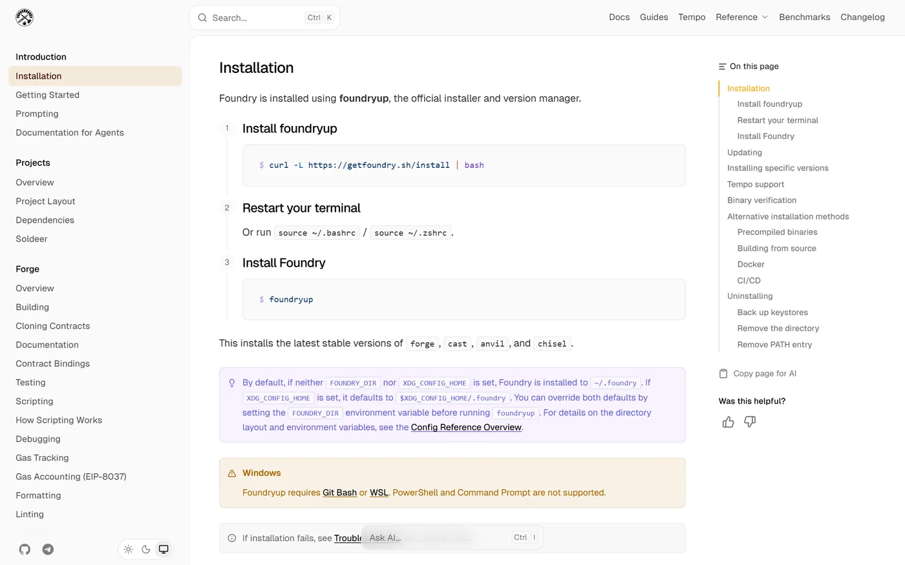Jump to Precompiled binaries outline entry
This screenshot has width=905, height=565.
[778, 232]
